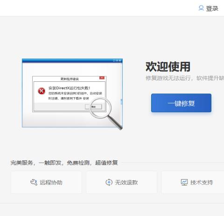Click the monitor icon for 技术支持
This screenshot has height=216, width=224.
point(184,182)
